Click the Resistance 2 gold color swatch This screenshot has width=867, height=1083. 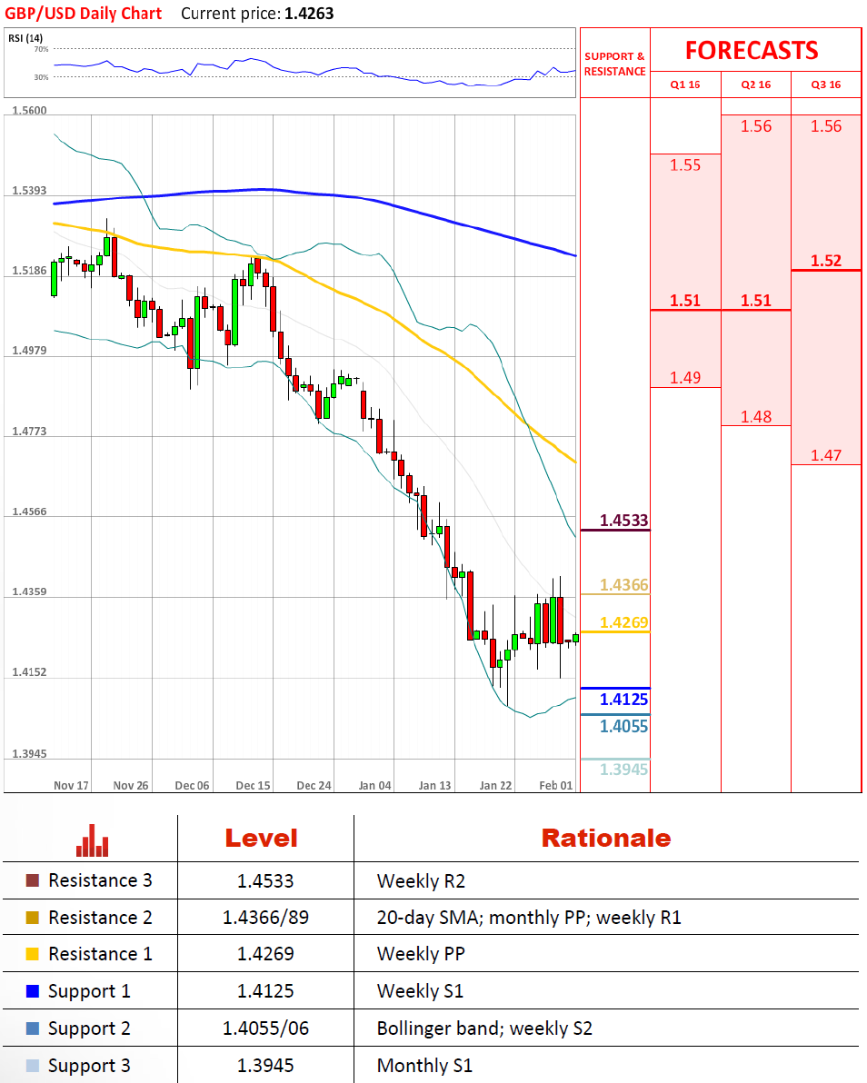[33, 918]
